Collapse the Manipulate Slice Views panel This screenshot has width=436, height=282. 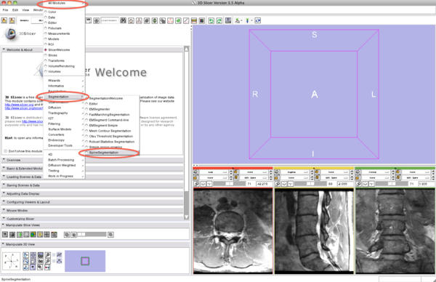click(x=95, y=225)
